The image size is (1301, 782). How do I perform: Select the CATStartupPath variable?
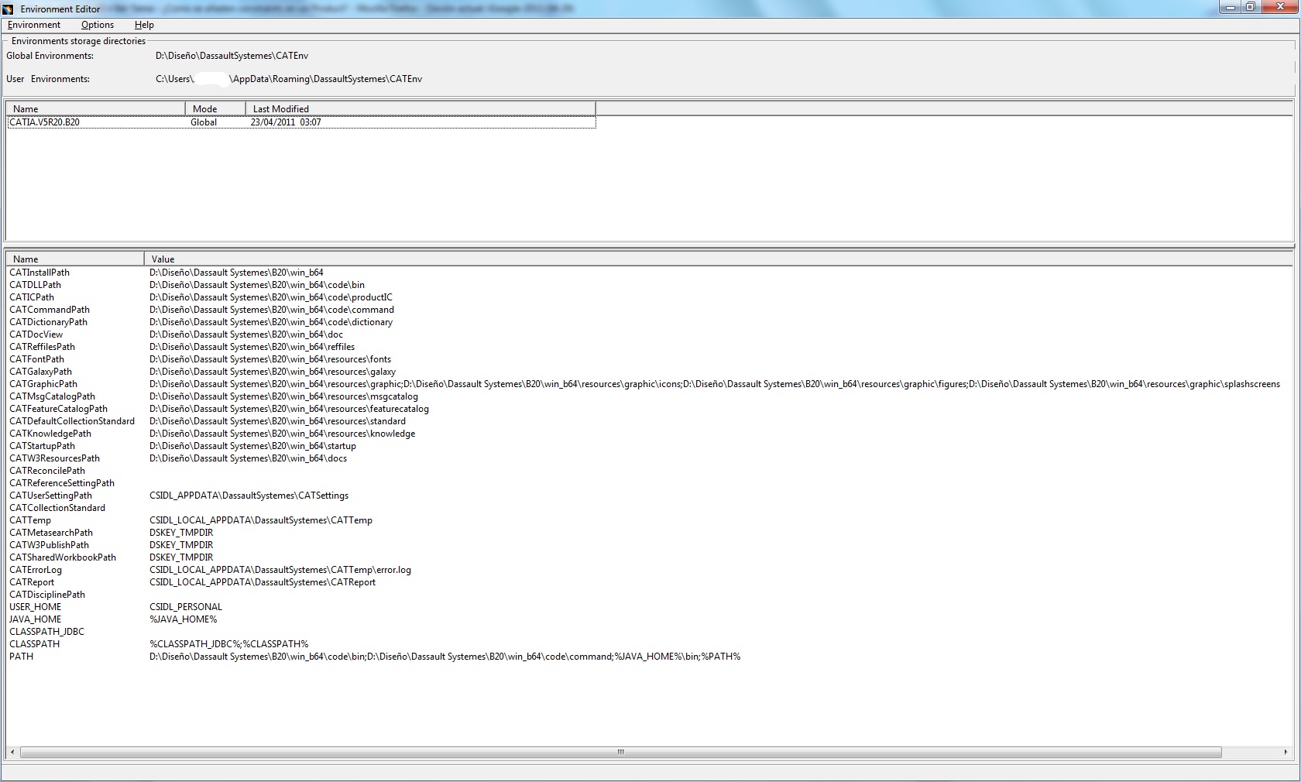(x=42, y=446)
